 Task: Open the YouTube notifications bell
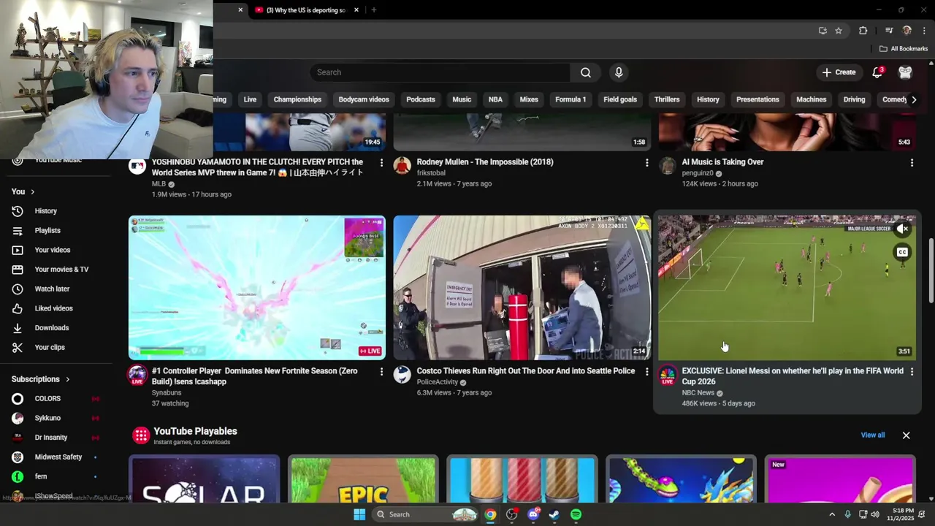pyautogui.click(x=877, y=72)
